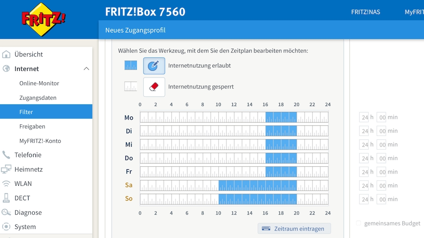
Task: Click Saturday allowed block in schedule
Action: [x=258, y=185]
